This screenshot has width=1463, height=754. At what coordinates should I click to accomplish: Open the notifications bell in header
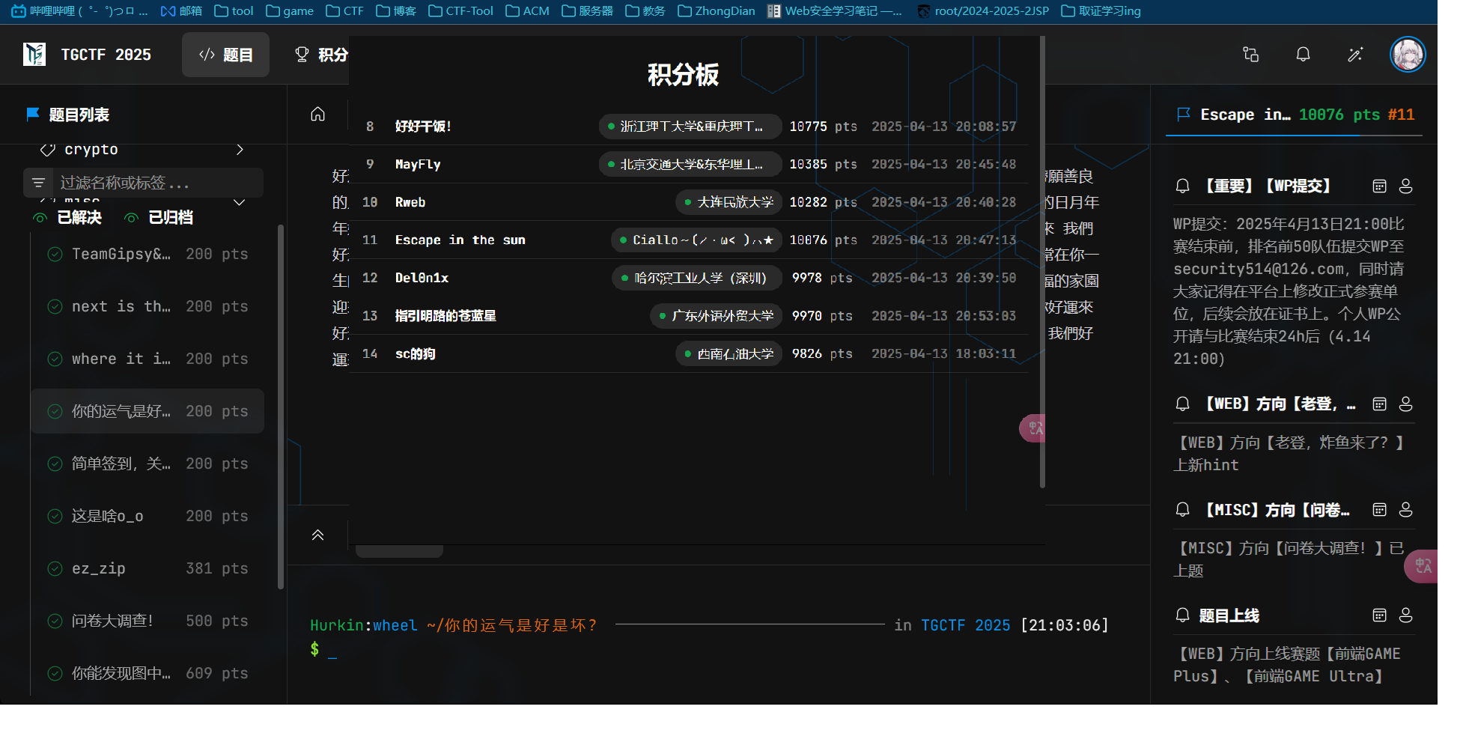click(1303, 55)
